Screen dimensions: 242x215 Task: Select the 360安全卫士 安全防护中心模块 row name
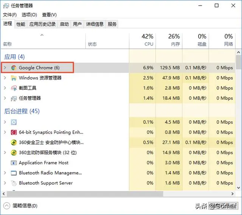tap(51, 143)
